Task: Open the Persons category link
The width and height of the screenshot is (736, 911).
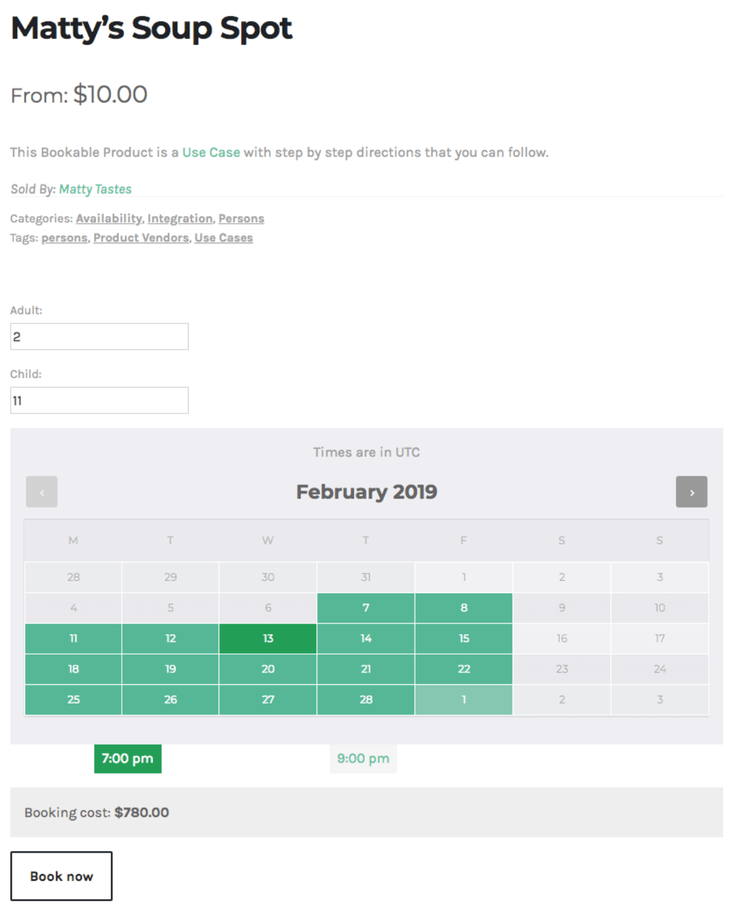Action: coord(241,219)
